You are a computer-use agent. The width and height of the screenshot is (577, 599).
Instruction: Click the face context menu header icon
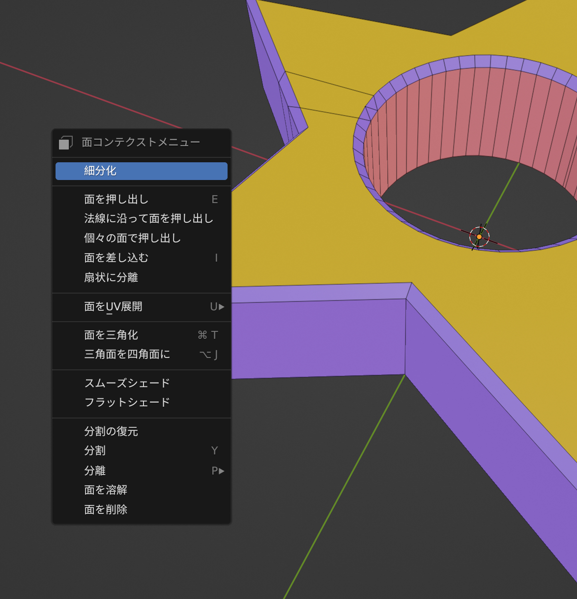pos(66,143)
